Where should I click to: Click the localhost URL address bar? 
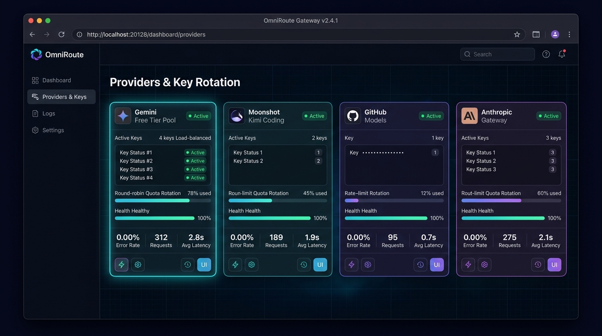coord(298,35)
